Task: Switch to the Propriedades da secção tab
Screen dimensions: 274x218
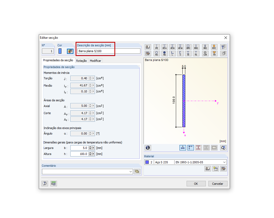Action: (58, 60)
